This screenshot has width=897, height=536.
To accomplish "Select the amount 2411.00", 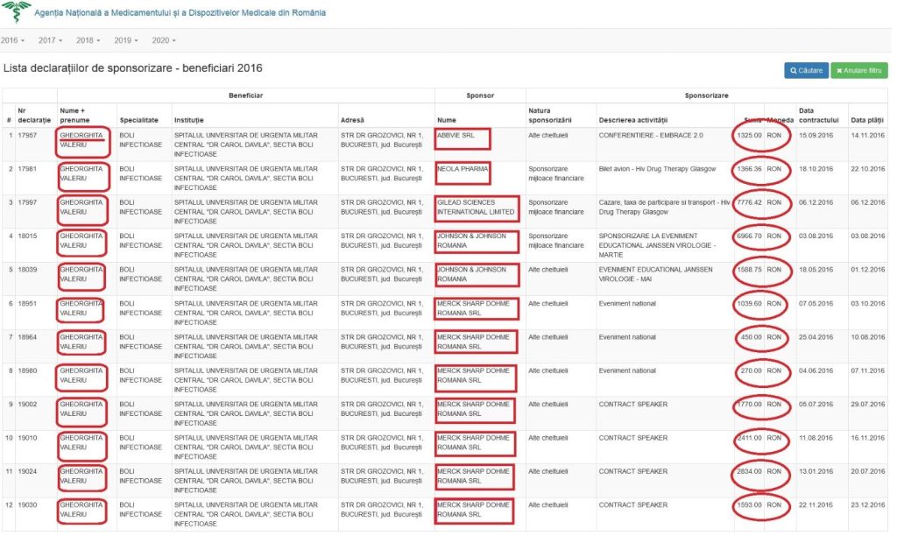I will click(x=750, y=438).
